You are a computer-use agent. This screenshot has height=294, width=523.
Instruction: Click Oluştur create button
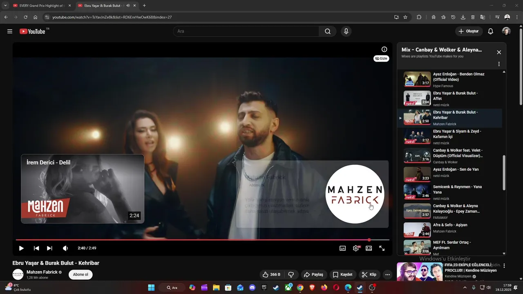coord(469,31)
